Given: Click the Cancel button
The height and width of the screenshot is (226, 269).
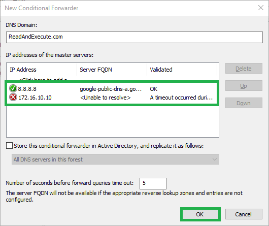Looking at the screenshot, I should (244, 214).
